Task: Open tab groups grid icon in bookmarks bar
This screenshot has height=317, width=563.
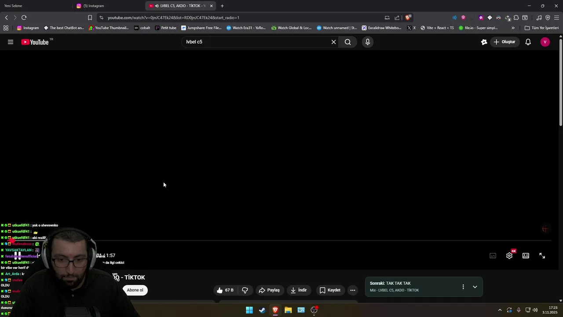Action: [x=6, y=28]
